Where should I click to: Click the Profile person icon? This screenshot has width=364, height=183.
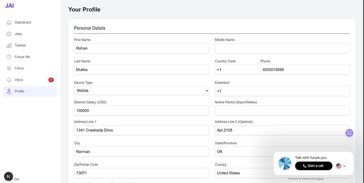pyautogui.click(x=9, y=91)
